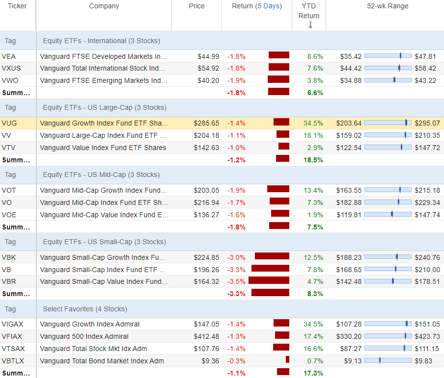Click Vanguard Growth Index Fund ETF company name

104,123
